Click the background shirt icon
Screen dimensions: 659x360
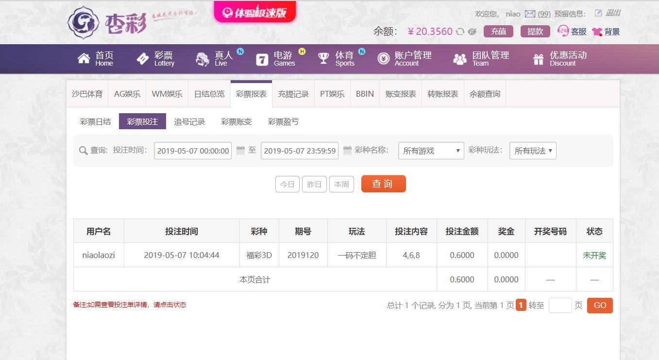coord(597,32)
